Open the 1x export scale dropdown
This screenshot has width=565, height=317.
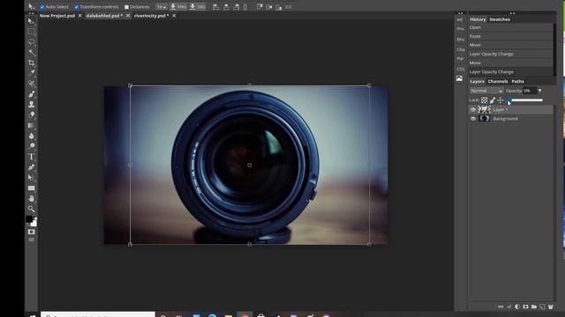pyautogui.click(x=161, y=7)
